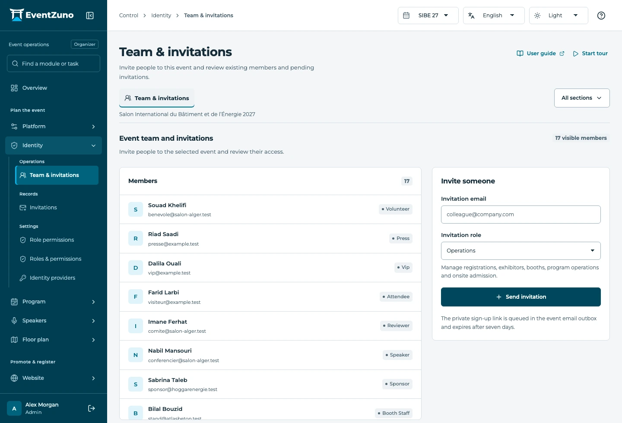Click the Members count badge 17

click(x=407, y=181)
